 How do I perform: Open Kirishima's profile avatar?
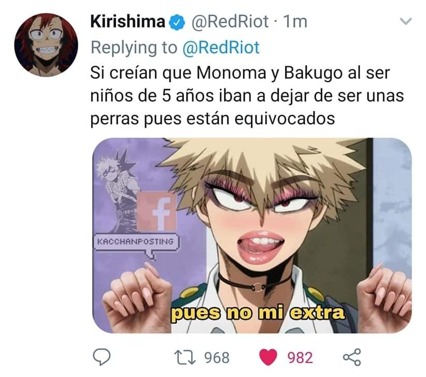tap(46, 45)
